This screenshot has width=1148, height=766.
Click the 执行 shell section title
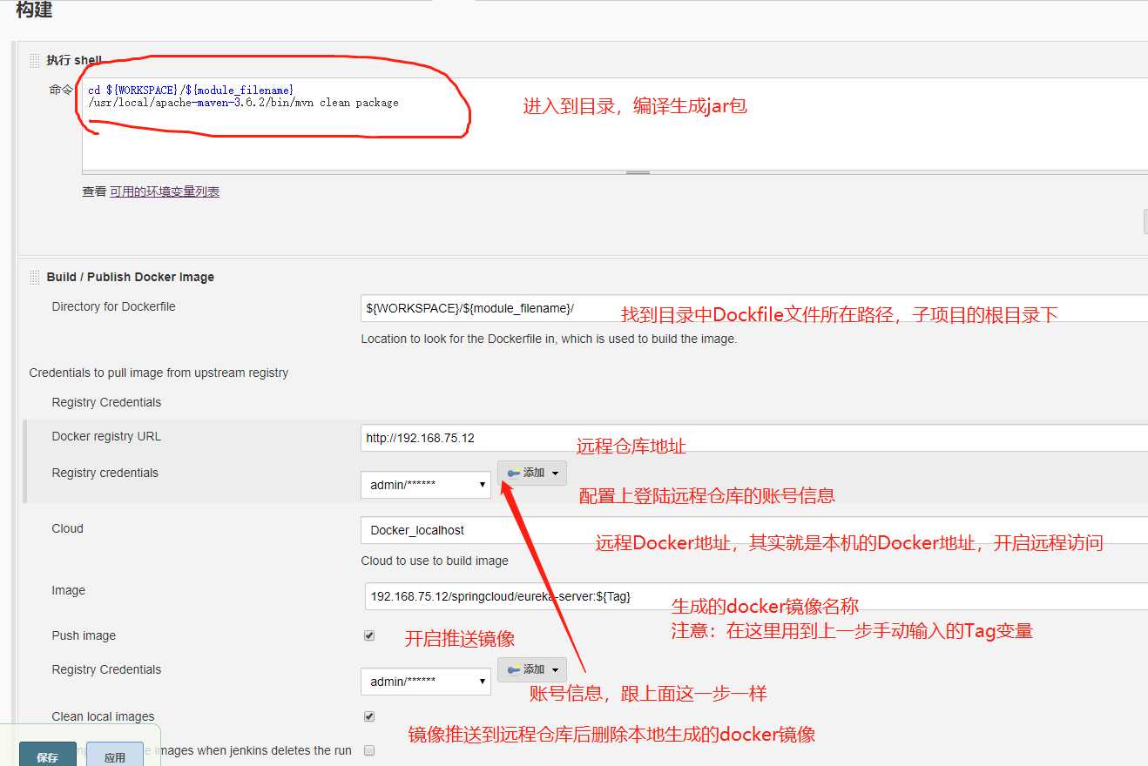(74, 60)
